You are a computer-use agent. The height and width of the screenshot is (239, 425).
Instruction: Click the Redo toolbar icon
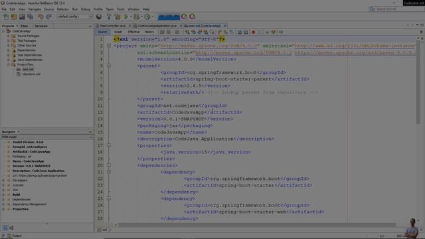coord(48,17)
